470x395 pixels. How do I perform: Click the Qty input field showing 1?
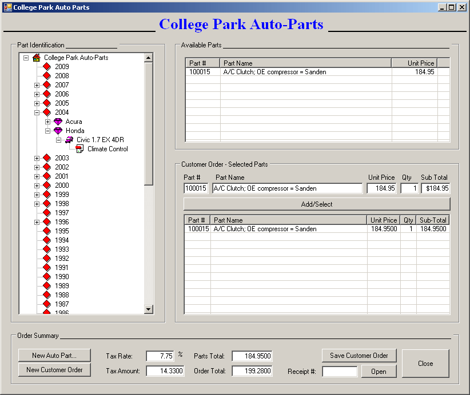pyautogui.click(x=409, y=188)
